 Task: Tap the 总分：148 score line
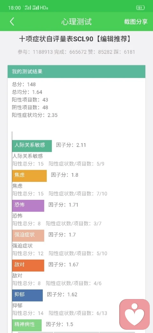[24, 84]
